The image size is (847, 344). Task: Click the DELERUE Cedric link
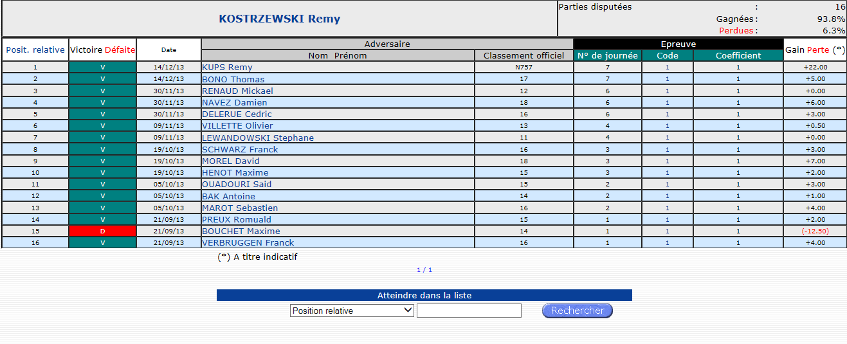coord(237,114)
